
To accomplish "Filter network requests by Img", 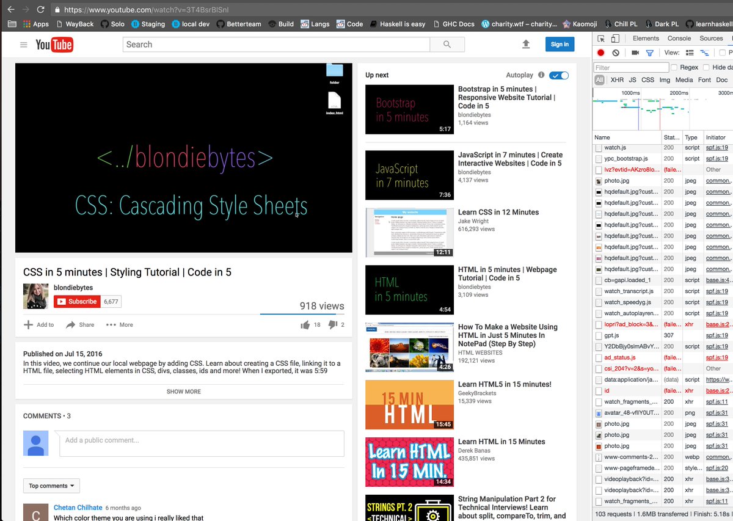I will click(x=665, y=80).
